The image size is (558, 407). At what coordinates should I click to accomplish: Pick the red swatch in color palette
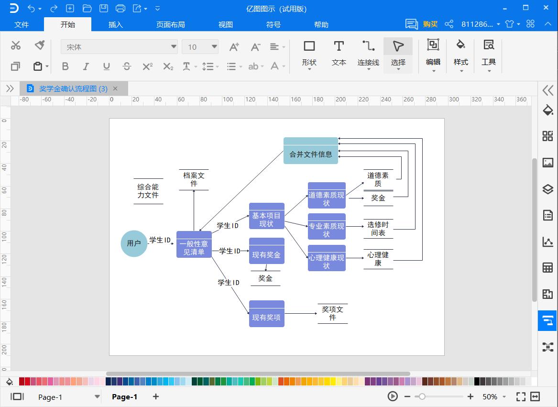click(x=28, y=381)
